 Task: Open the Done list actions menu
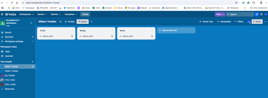pos(152,31)
